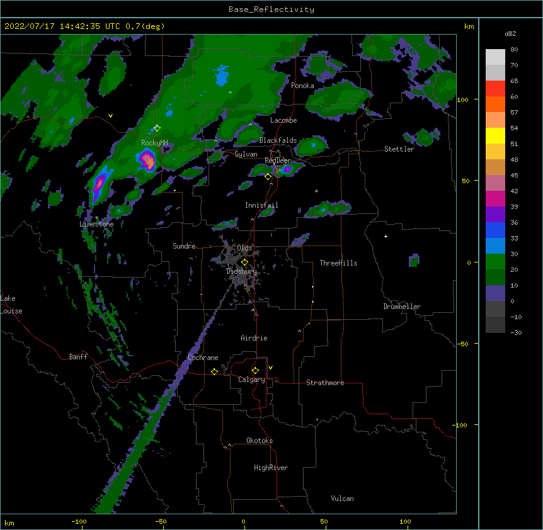Click the yellow v marker northwest of RockyMH
The width and height of the screenshot is (543, 530).
coord(110,116)
